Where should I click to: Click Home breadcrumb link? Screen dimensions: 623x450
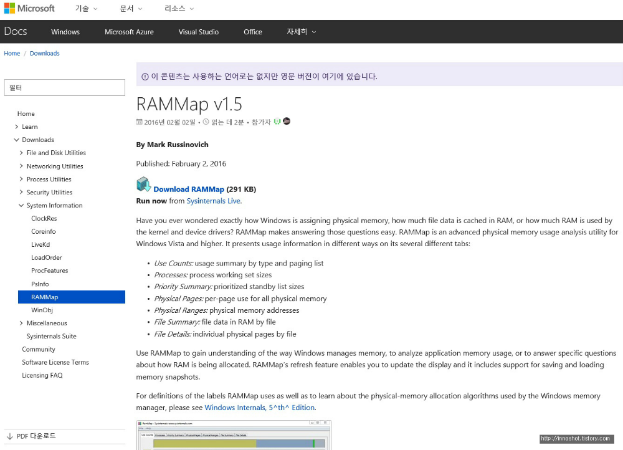click(x=12, y=53)
